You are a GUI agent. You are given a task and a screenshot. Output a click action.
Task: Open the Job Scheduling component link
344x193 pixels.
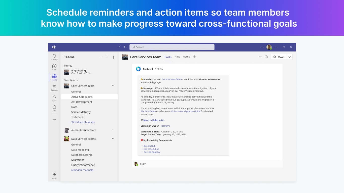(x=151, y=149)
